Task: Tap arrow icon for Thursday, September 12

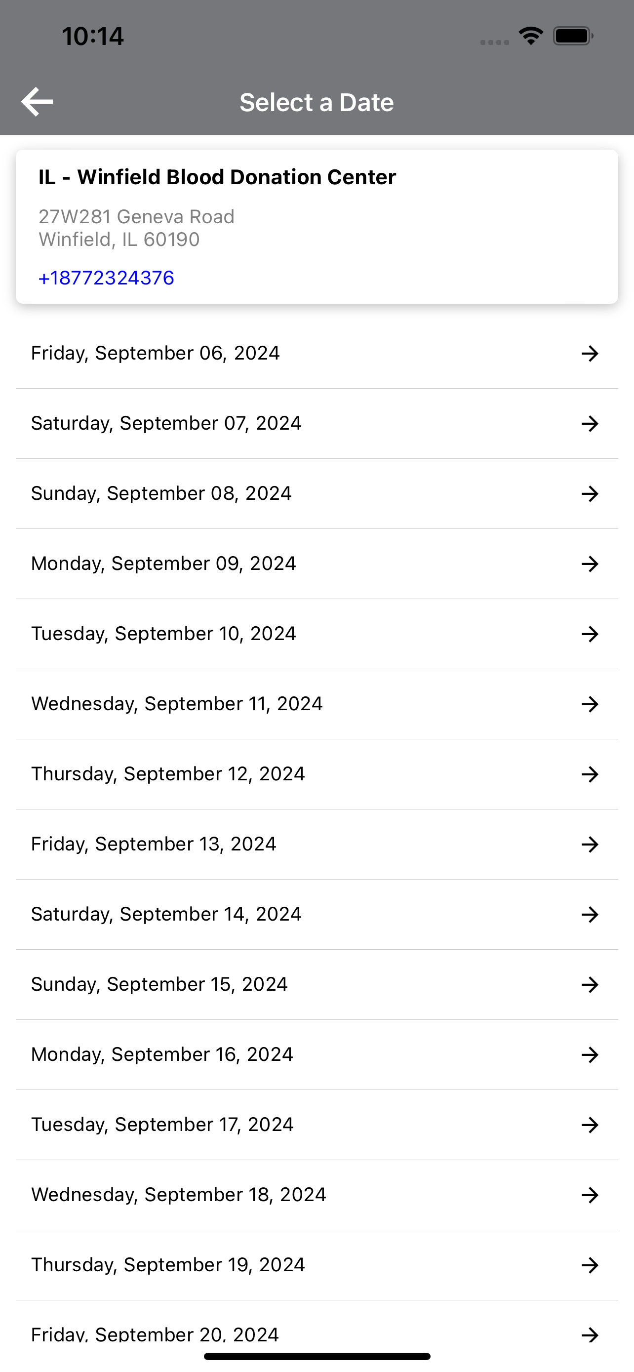Action: pos(590,774)
